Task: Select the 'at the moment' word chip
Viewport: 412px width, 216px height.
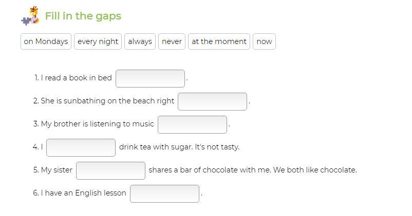Action: pyautogui.click(x=219, y=41)
